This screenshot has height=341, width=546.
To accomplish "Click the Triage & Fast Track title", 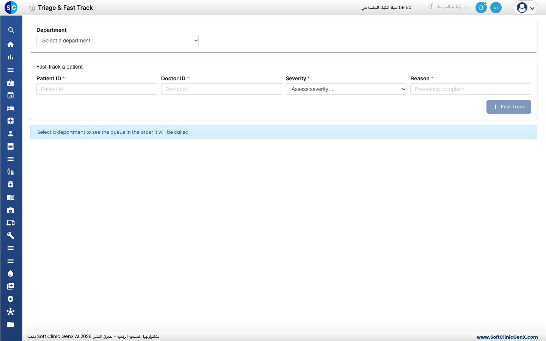I will tap(65, 8).
